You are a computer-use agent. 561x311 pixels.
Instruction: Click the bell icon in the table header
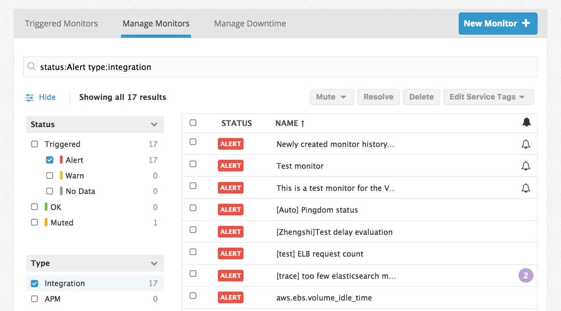[x=526, y=122]
